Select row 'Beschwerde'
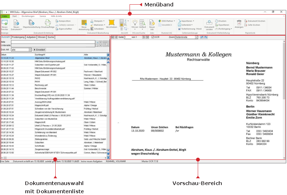The height and width of the screenshot is (195, 287). [54, 89]
